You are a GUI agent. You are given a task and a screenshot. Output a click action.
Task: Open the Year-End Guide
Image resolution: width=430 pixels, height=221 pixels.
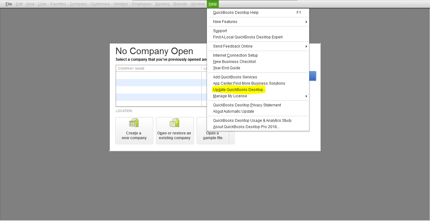[x=258, y=68]
